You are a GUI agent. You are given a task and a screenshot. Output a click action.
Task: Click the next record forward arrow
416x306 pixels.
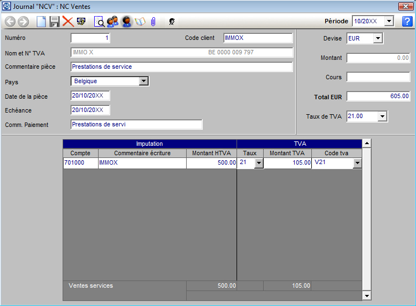tap(23, 22)
